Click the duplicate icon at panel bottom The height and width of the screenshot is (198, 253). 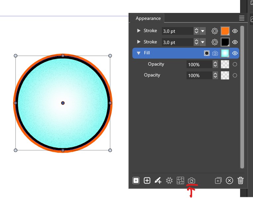[218, 180]
